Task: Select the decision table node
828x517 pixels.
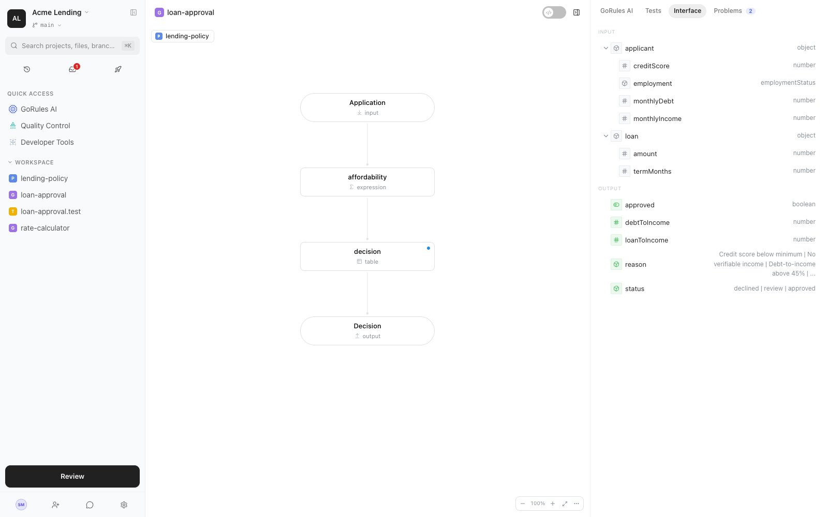Action: (x=367, y=256)
